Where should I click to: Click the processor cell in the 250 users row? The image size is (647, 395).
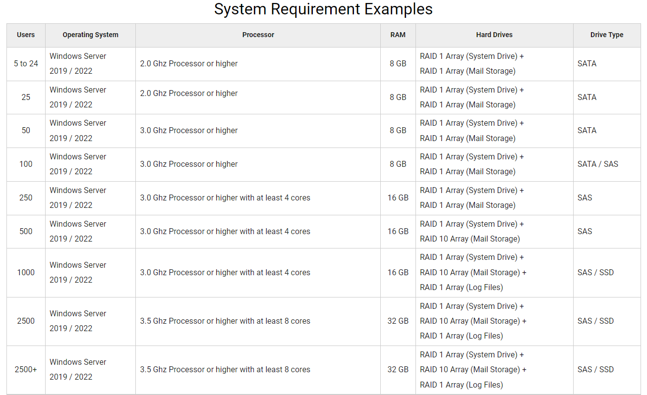[x=258, y=198]
